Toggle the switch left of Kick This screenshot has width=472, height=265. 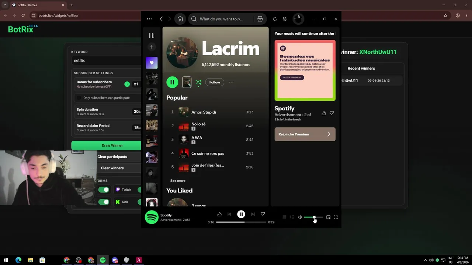point(104,202)
